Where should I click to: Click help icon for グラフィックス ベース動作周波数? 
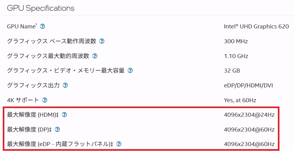(102, 41)
